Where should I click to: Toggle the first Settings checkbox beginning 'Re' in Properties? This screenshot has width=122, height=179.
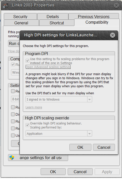pos(13,91)
